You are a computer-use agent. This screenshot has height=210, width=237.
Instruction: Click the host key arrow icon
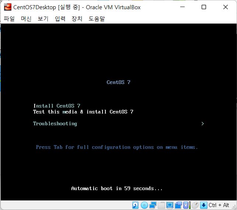[203, 205]
